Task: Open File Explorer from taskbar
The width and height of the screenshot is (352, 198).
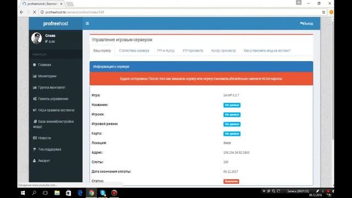Action: point(57,193)
